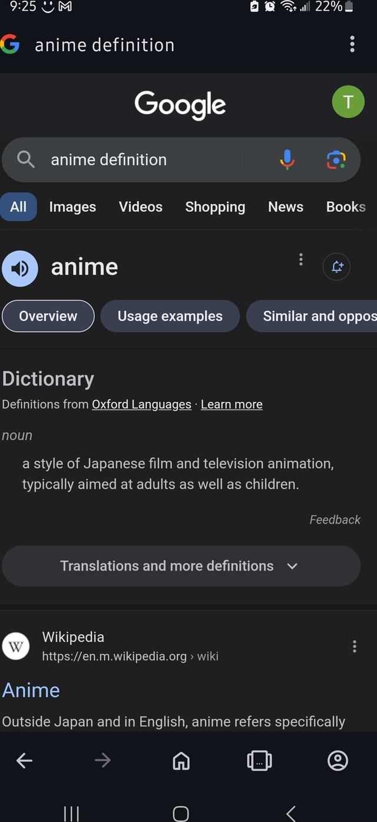Switch to the Images tab
Image resolution: width=377 pixels, height=822 pixels.
click(x=72, y=207)
